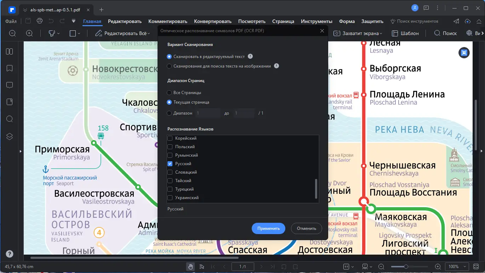Viewport: 485px width, 273px height.
Task: Open the zoom percentage dropdown
Action: [457, 266]
